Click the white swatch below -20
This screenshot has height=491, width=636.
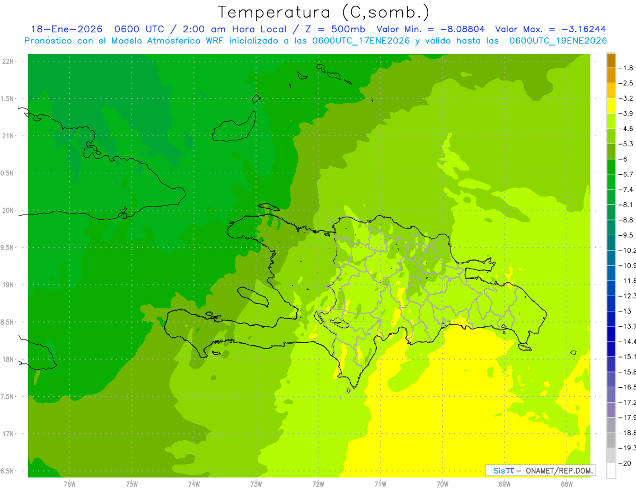click(611, 470)
